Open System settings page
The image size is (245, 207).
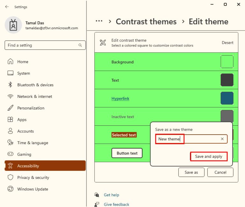pyautogui.click(x=45, y=73)
